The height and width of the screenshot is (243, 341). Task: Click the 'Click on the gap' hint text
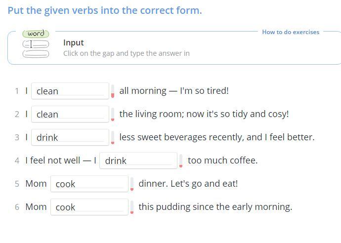coord(126,53)
